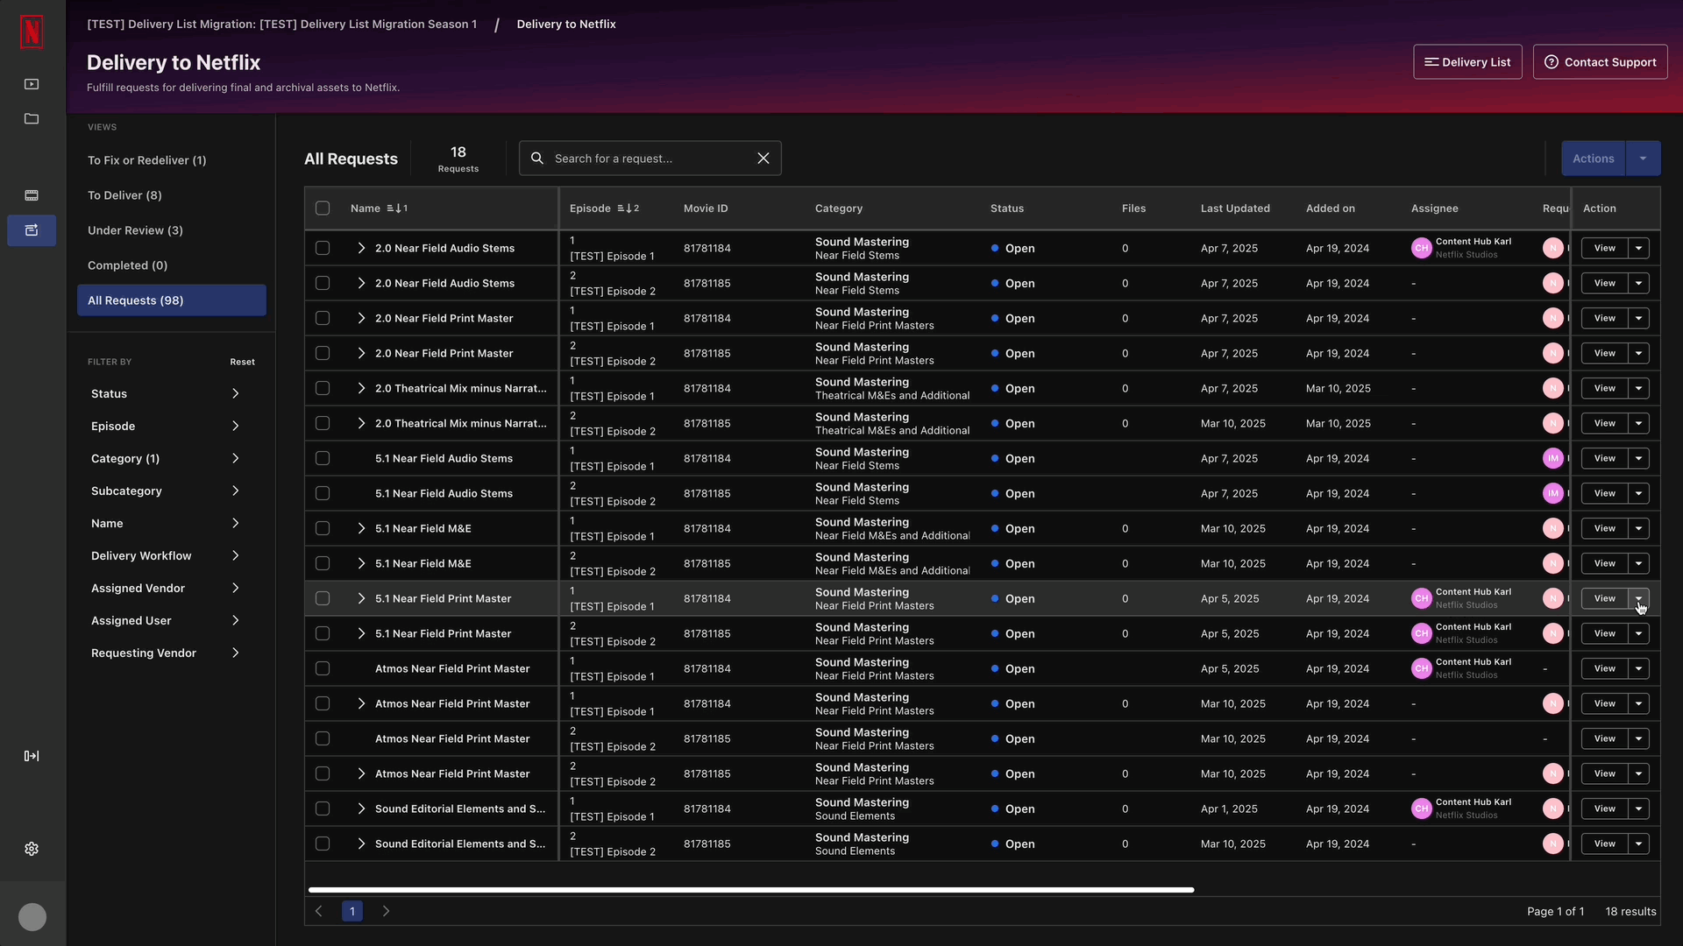
Task: Click the Actions button
Action: [1593, 159]
